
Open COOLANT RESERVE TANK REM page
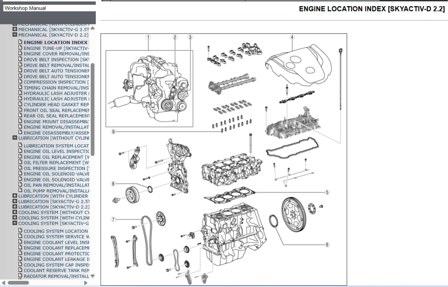(56, 270)
